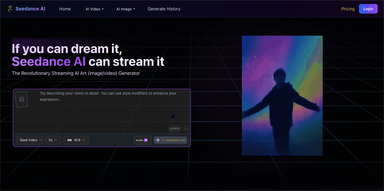Click the aspect ratio rectangle icon
Viewport: 384px width, 191px height.
(x=70, y=140)
